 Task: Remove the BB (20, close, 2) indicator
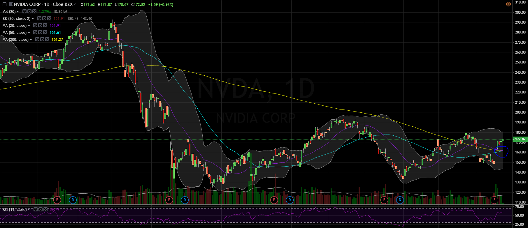(49, 19)
